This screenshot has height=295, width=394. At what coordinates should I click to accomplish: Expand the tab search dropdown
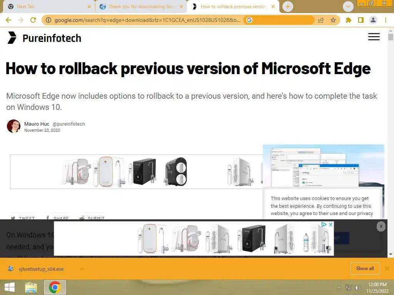pos(348,7)
